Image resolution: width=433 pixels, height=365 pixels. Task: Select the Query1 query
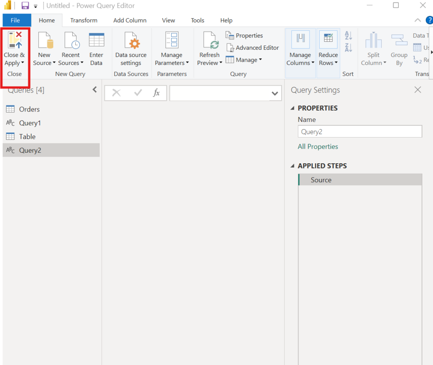pos(51,123)
